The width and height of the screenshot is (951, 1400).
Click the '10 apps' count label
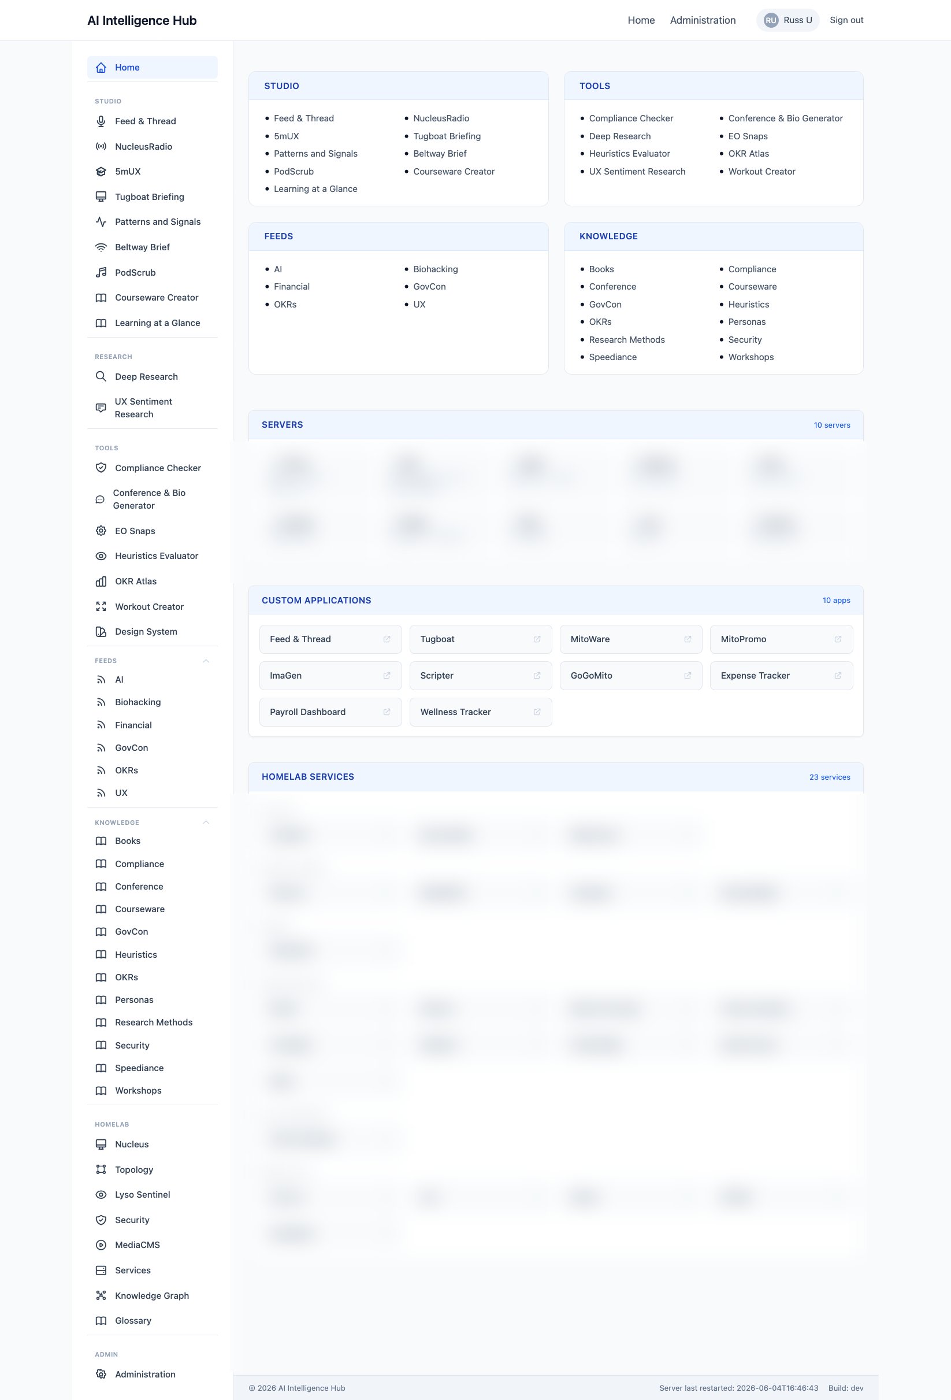(836, 601)
